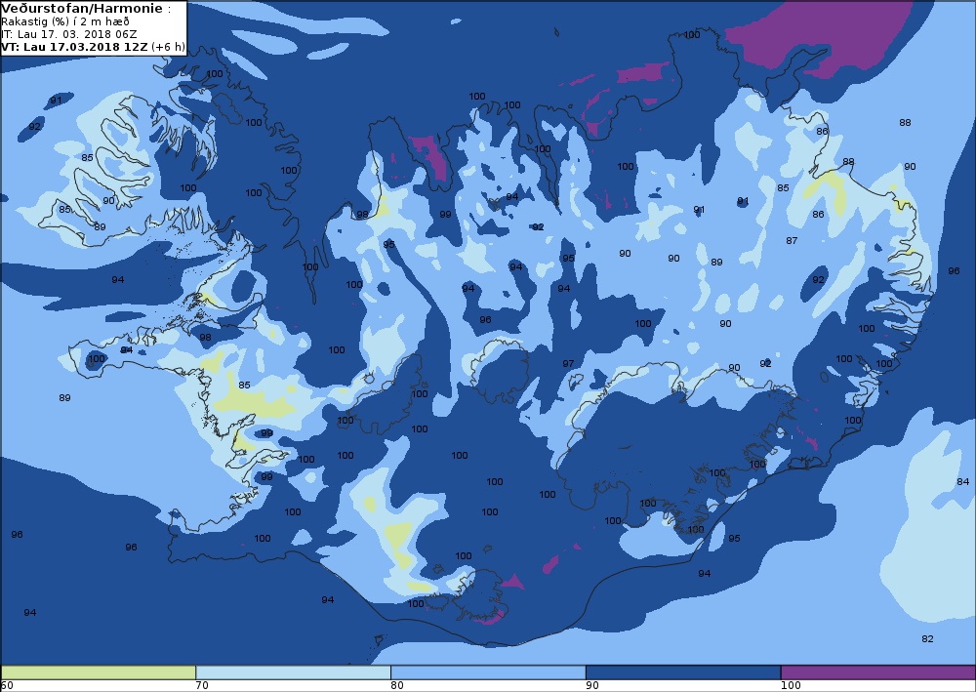Viewport: 976px width, 692px height.
Task: Click the 'Veðurstofan/Harmonie' title text
Action: pos(83,9)
